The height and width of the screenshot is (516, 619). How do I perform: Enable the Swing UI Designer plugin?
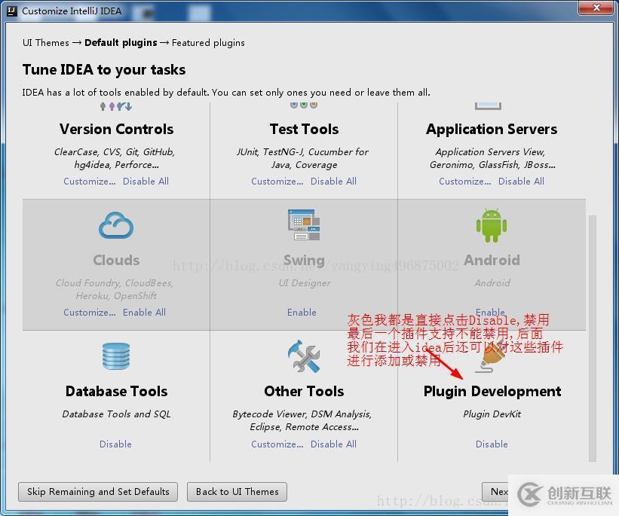[x=302, y=313]
